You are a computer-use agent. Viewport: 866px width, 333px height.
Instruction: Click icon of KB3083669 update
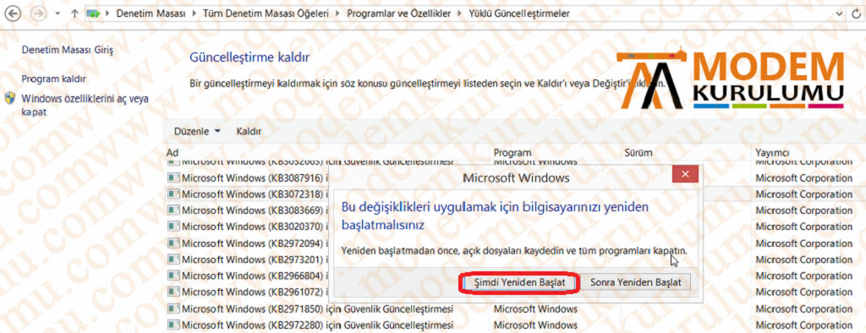(x=174, y=210)
